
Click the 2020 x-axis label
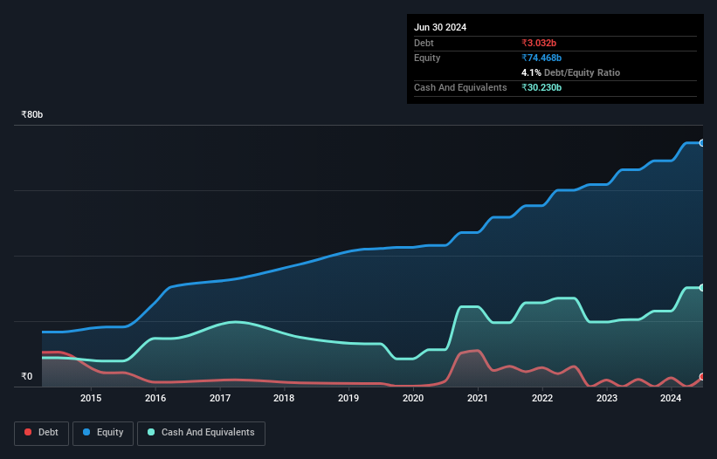click(413, 398)
